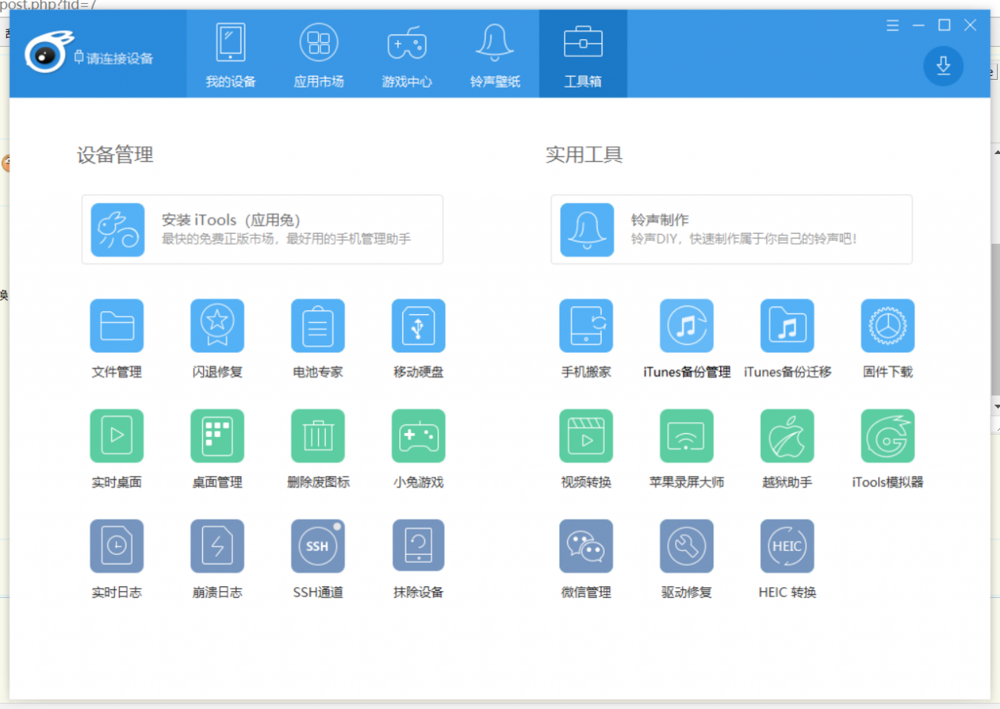
Task: Open 桌面管理 desktop manager
Action: (217, 436)
